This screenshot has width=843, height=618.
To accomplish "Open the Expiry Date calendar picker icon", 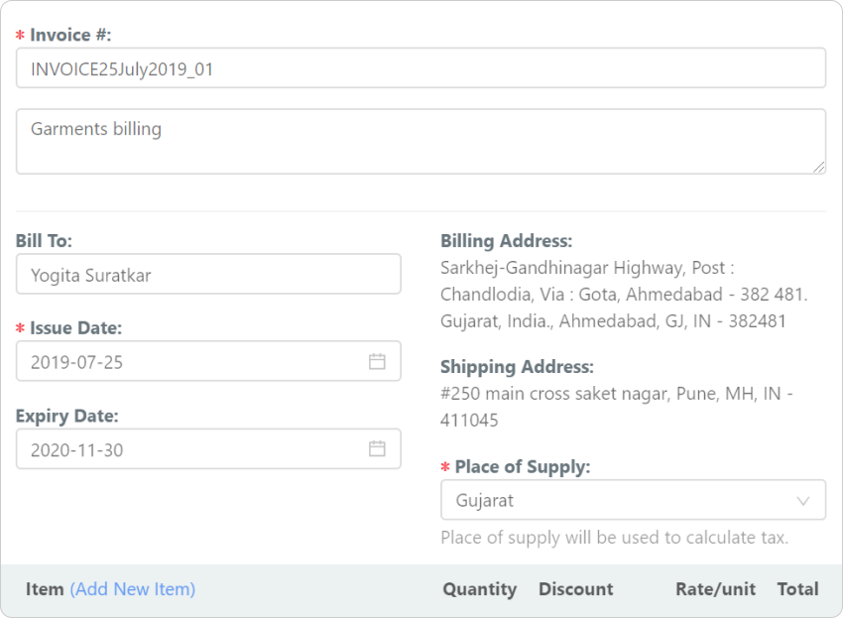I will [x=377, y=449].
